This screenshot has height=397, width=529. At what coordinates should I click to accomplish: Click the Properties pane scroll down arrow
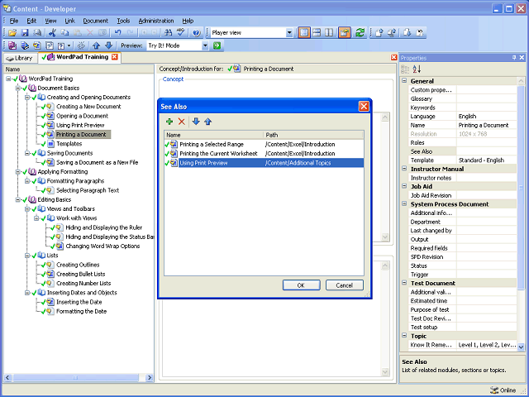tap(521, 347)
